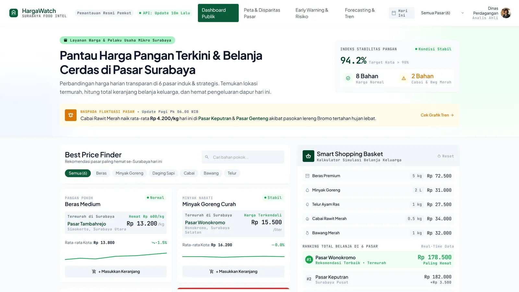This screenshot has height=292, width=519.
Task: Click the #2 rank badge for Pasar Keputran
Action: click(309, 279)
